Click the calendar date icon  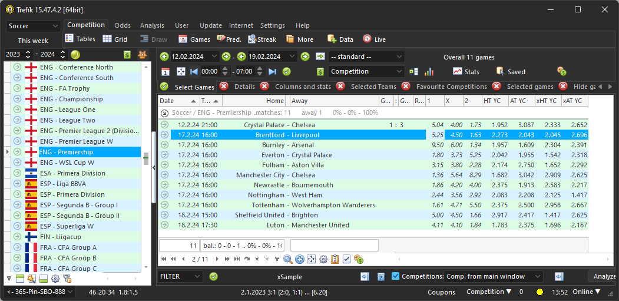165,71
